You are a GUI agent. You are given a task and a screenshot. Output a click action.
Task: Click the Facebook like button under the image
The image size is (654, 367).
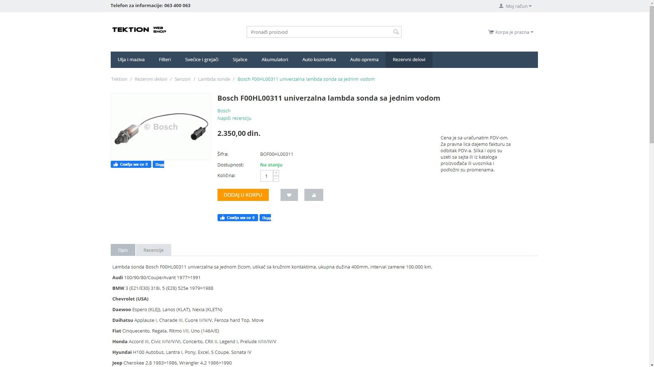[x=131, y=164]
